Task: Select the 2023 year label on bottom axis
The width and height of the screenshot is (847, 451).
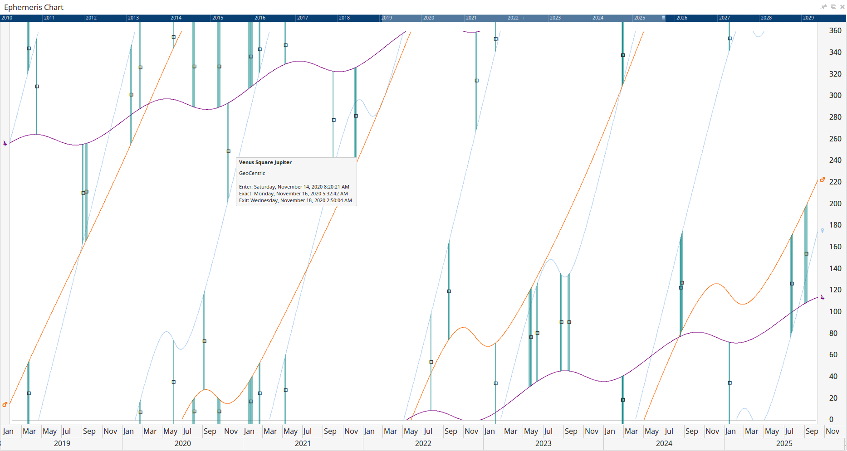Action: tap(543, 443)
